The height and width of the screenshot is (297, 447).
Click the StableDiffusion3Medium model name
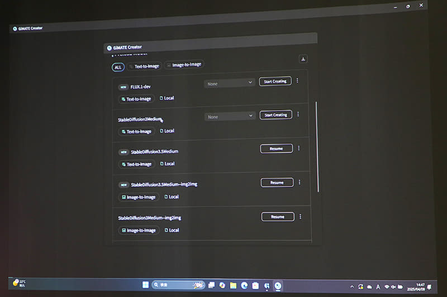click(x=140, y=119)
